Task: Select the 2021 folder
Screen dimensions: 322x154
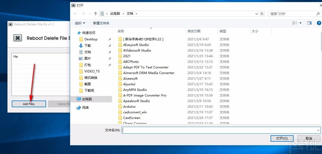Action: [x=127, y=56]
